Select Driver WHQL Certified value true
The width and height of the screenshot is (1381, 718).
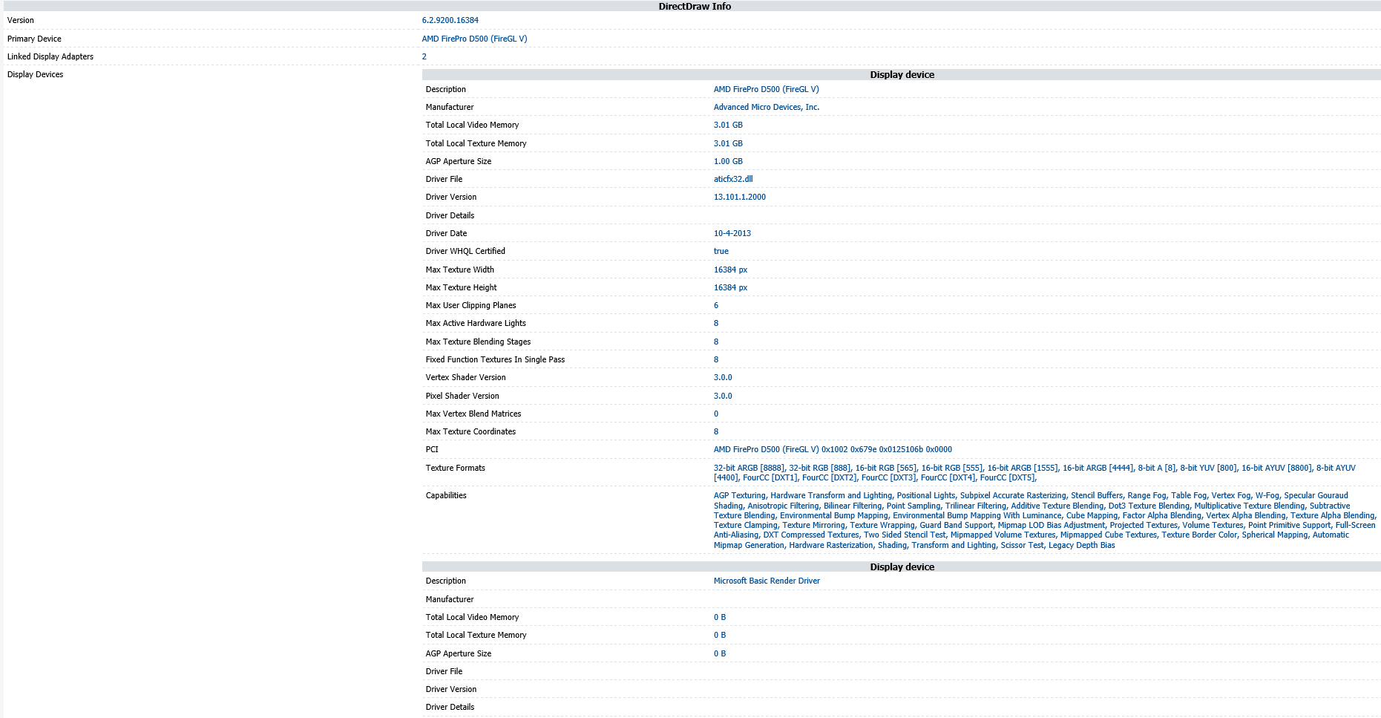(x=721, y=251)
